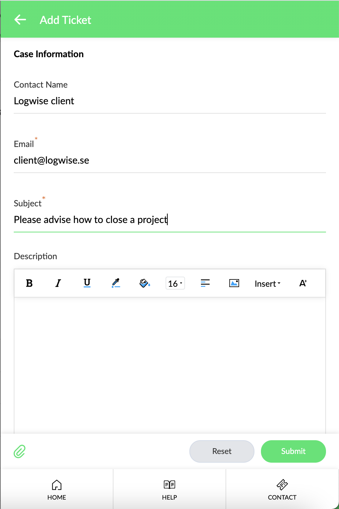Submit the ticket
339x509 pixels.
click(x=293, y=451)
